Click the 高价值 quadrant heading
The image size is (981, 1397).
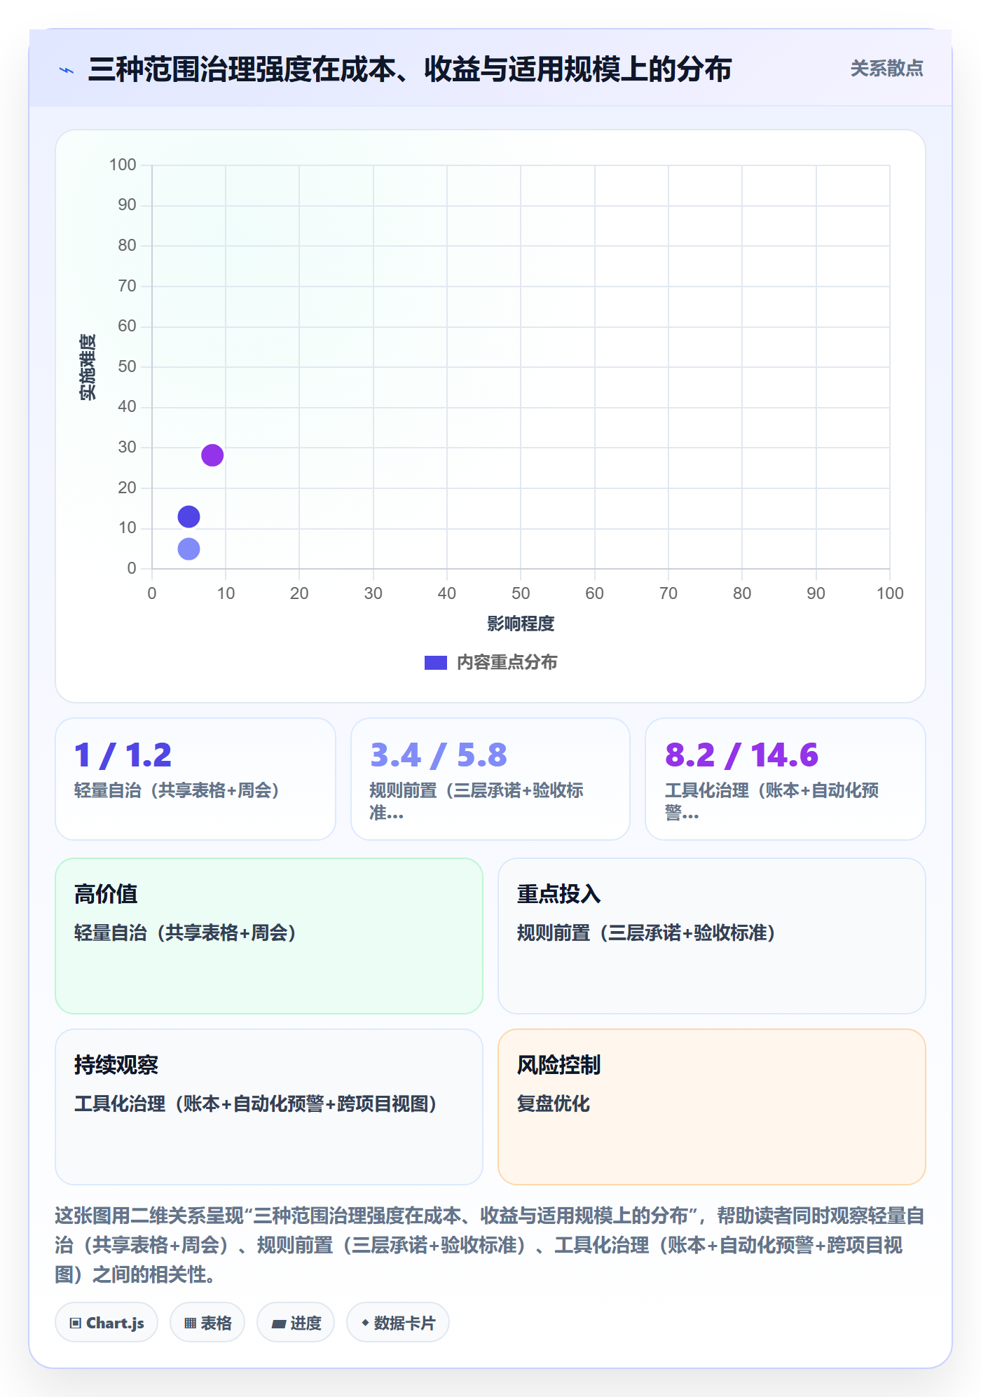(x=106, y=894)
